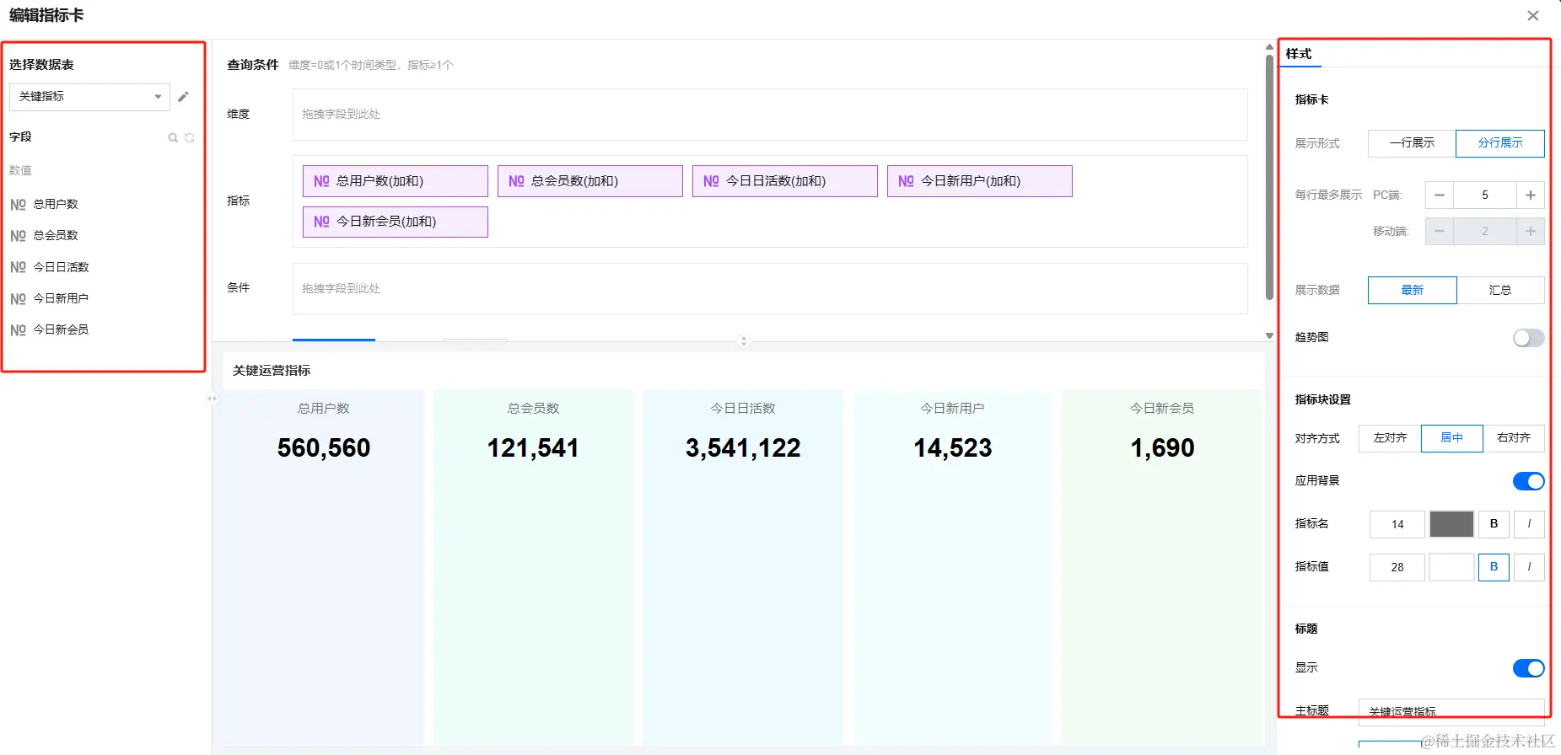Toggle the 标题 显示 switch
This screenshot has width=1561, height=755.
pyautogui.click(x=1528, y=668)
